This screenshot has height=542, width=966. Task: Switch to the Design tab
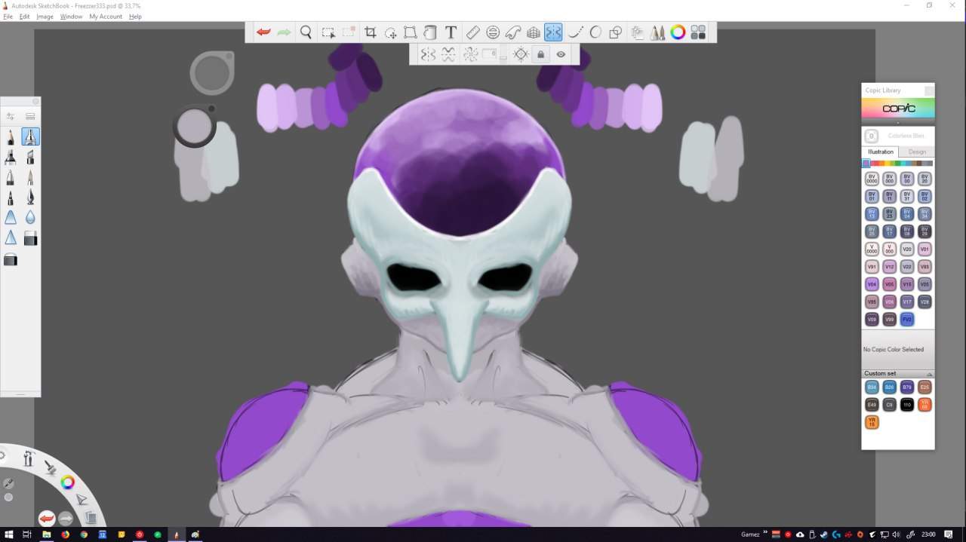point(917,152)
